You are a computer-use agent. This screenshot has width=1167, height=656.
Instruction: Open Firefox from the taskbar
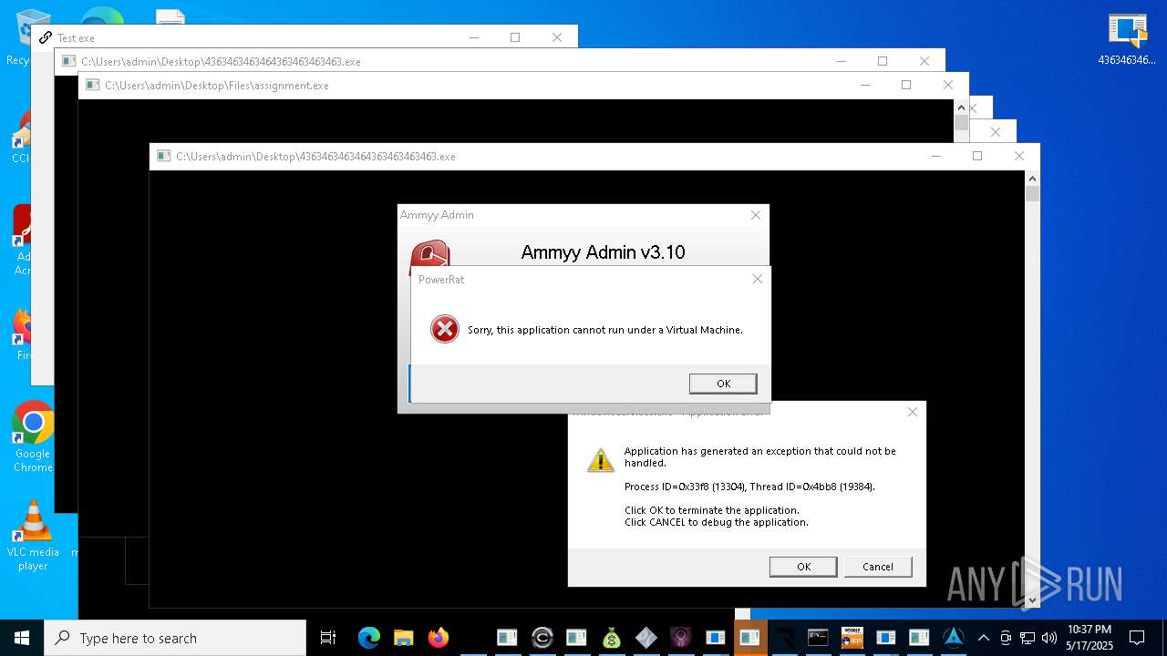(x=438, y=638)
